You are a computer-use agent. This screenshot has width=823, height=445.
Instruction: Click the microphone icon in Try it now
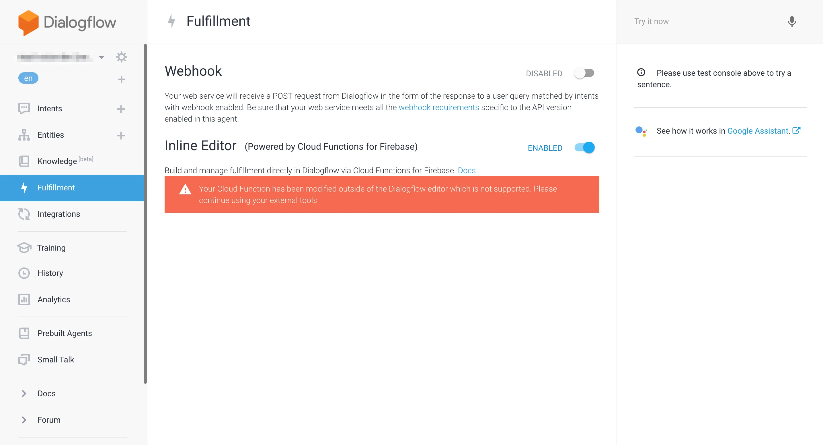coord(792,22)
